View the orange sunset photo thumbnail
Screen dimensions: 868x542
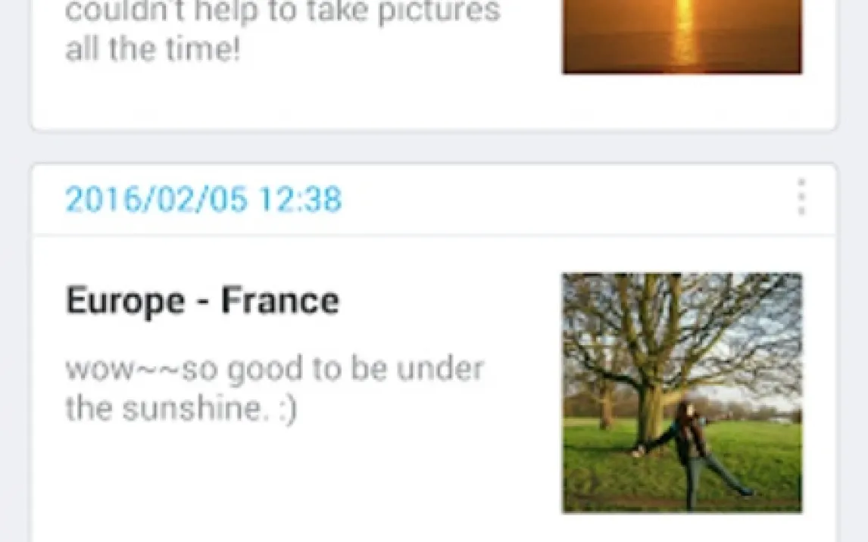point(682,36)
